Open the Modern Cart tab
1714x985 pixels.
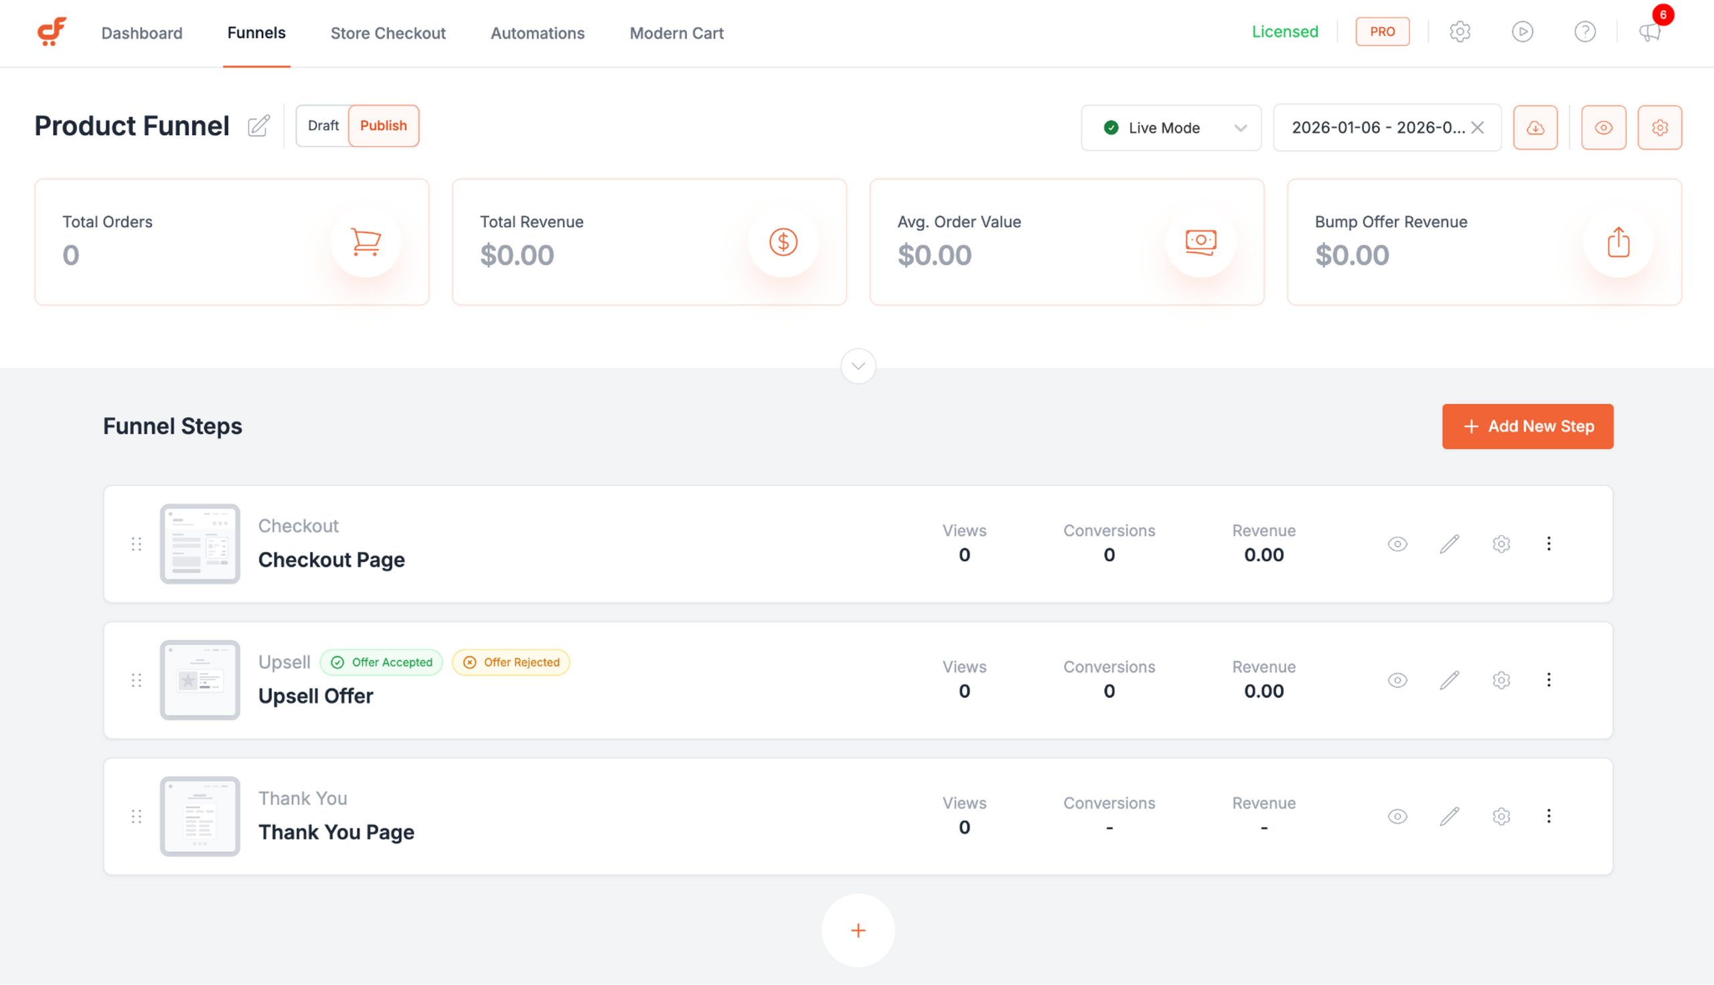coord(677,33)
